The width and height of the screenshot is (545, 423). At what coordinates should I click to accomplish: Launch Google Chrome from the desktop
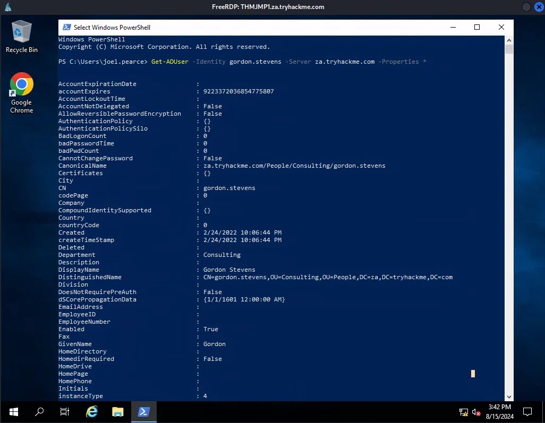(22, 93)
